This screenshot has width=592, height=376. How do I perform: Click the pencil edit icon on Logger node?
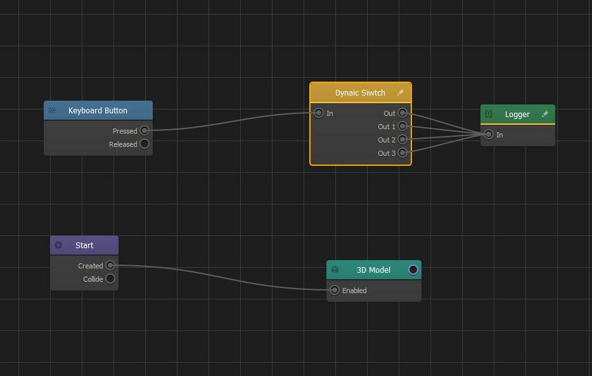pyautogui.click(x=544, y=115)
